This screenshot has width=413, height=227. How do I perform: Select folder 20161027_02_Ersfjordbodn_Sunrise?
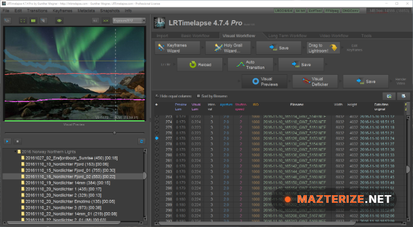(70, 158)
